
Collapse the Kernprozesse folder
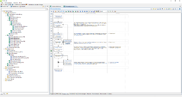click(x=4, y=49)
